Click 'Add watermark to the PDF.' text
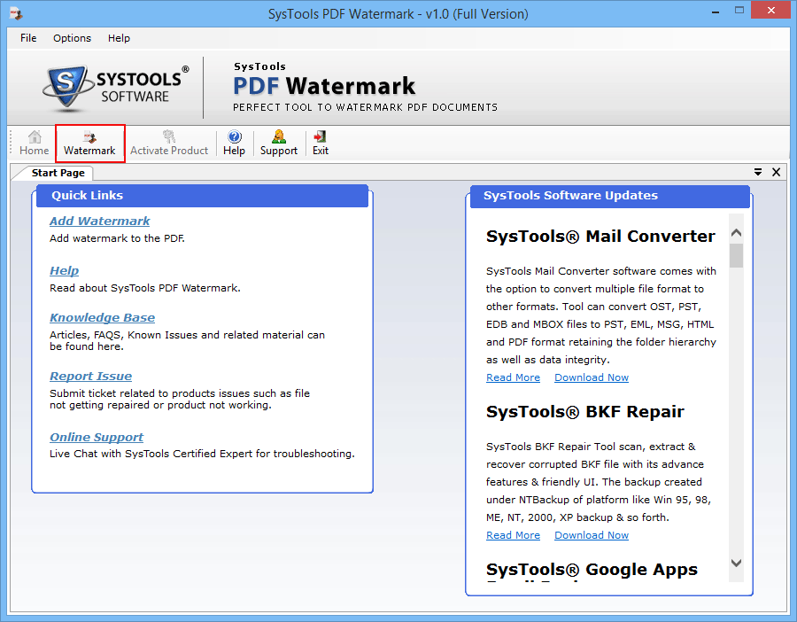Screen dimensions: 797x622 coord(117,238)
